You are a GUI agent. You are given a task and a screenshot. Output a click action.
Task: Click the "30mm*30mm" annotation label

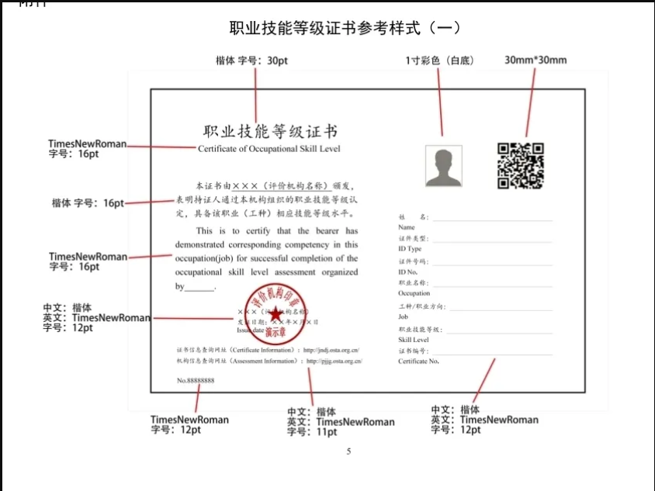535,61
